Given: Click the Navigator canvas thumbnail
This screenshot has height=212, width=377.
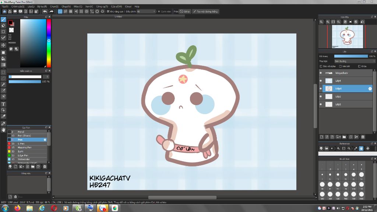Looking at the screenshot, I should (348, 37).
